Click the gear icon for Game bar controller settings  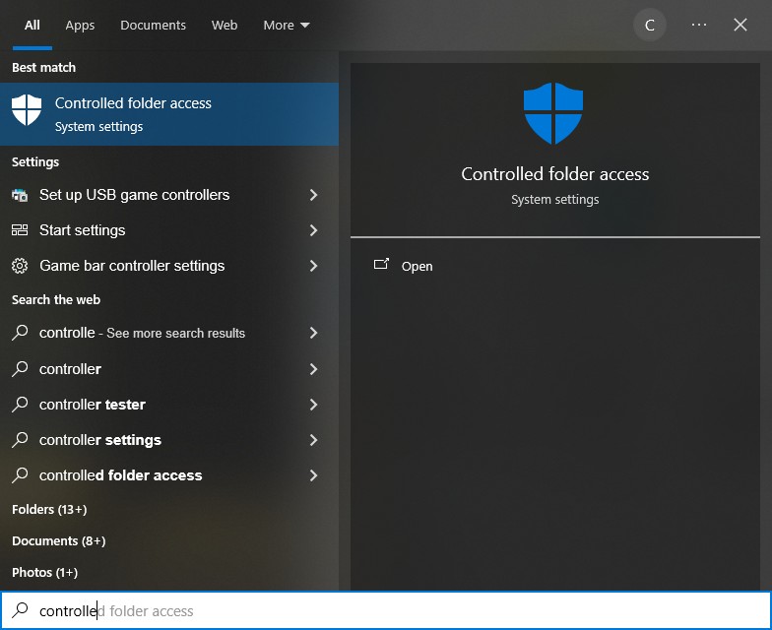(x=20, y=266)
